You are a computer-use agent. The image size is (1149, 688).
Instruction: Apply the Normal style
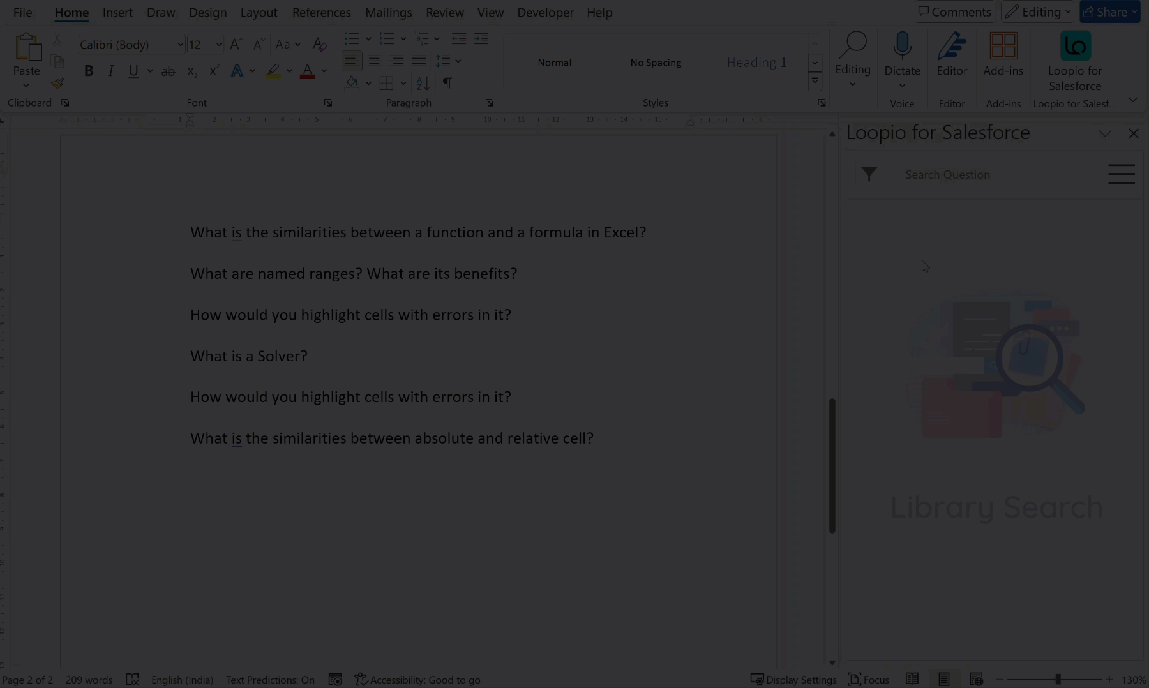(x=555, y=63)
